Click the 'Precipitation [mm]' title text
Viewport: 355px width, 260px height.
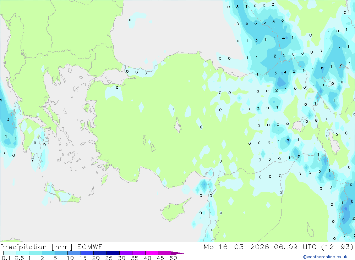(x=36, y=247)
